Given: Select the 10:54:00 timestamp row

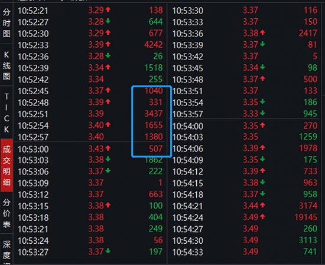Looking at the screenshot, I should [x=245, y=126].
